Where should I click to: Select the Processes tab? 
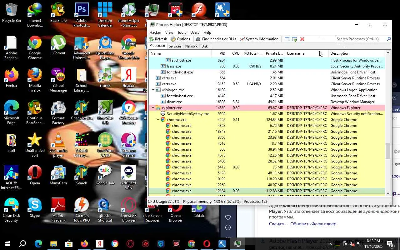[157, 46]
